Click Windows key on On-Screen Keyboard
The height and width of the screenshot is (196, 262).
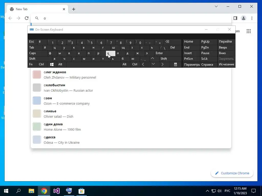point(52,65)
